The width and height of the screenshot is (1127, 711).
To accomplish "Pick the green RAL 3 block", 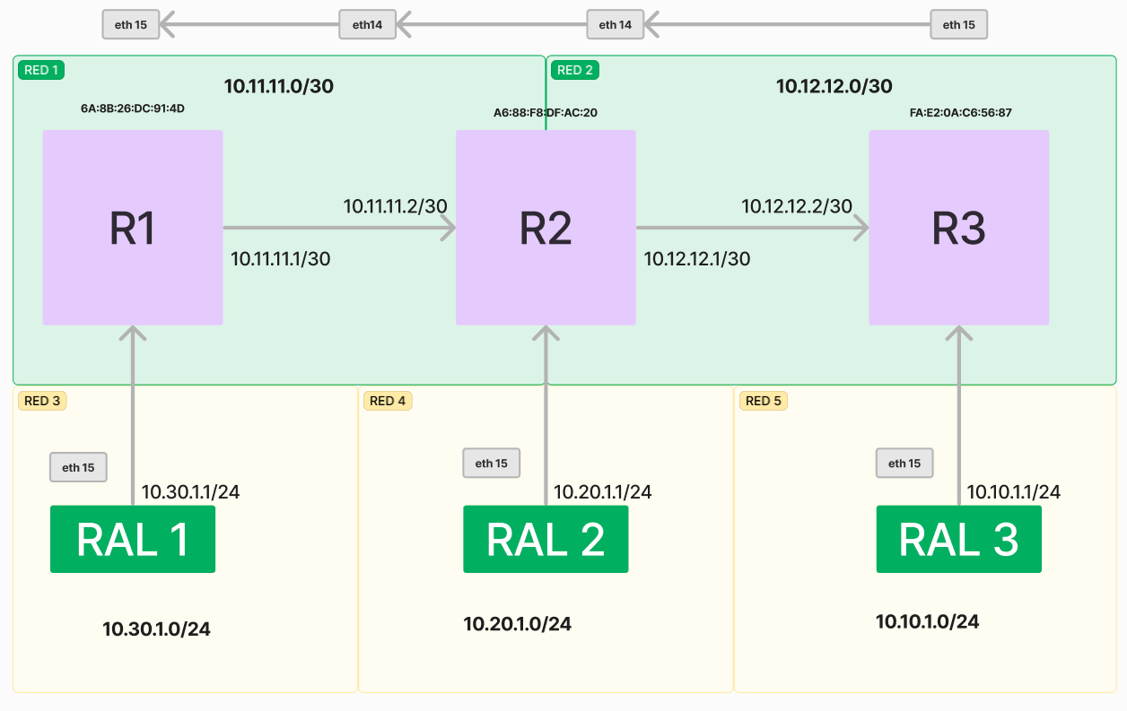I will 958,539.
